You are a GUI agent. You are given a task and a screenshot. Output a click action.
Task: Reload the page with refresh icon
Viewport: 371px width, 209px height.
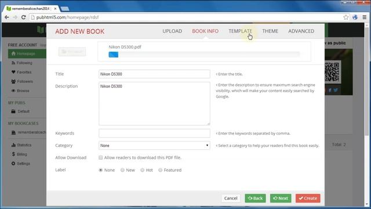(x=23, y=17)
